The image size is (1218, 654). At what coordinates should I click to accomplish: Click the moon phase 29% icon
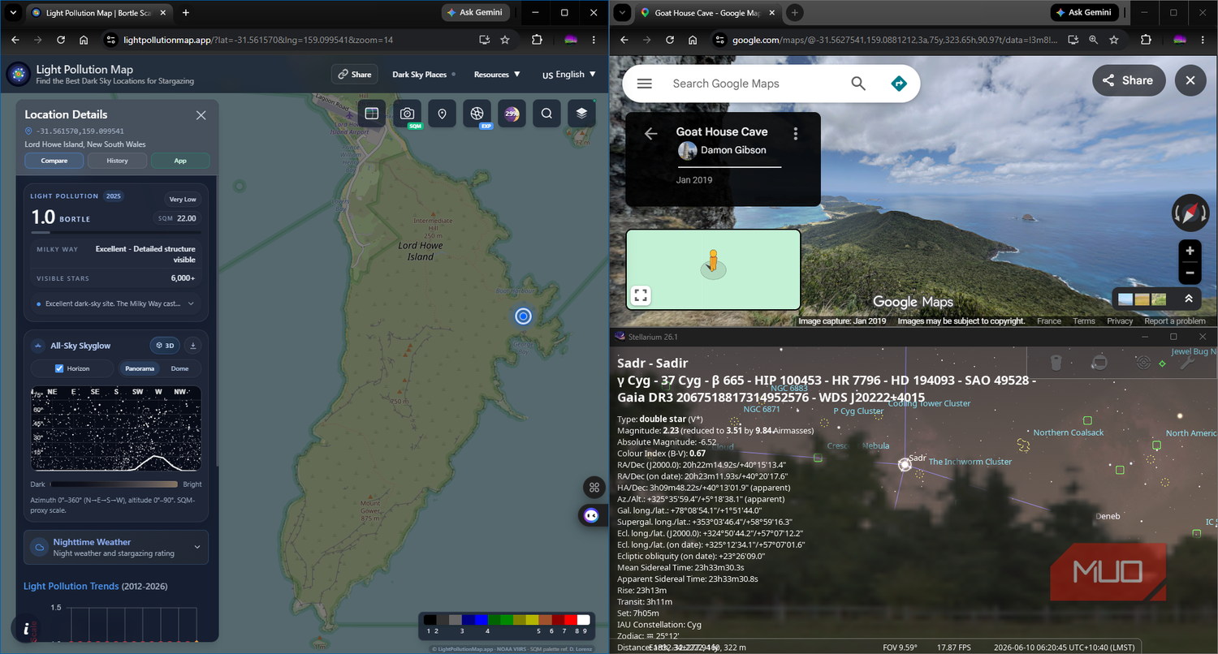click(x=512, y=114)
